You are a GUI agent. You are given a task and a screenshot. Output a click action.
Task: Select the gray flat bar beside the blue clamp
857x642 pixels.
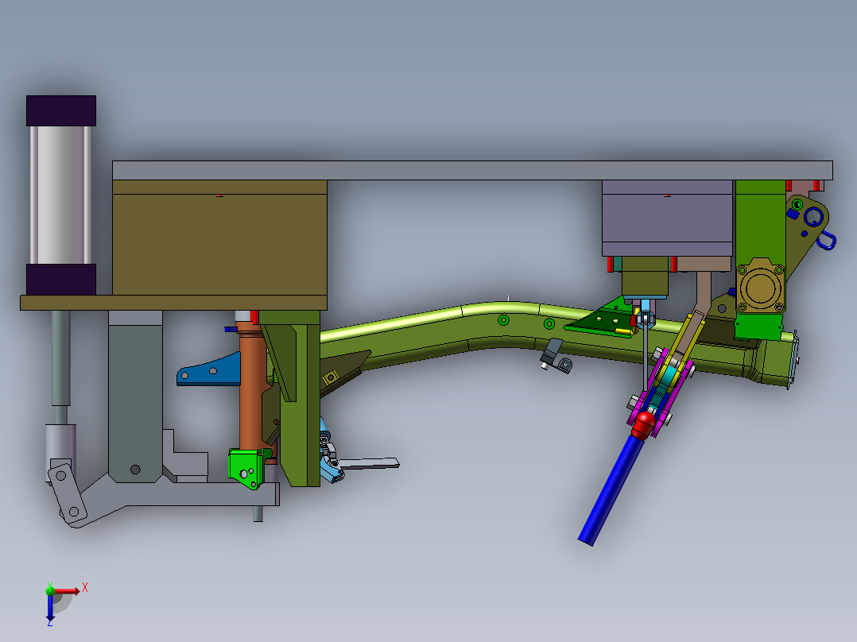(x=370, y=463)
